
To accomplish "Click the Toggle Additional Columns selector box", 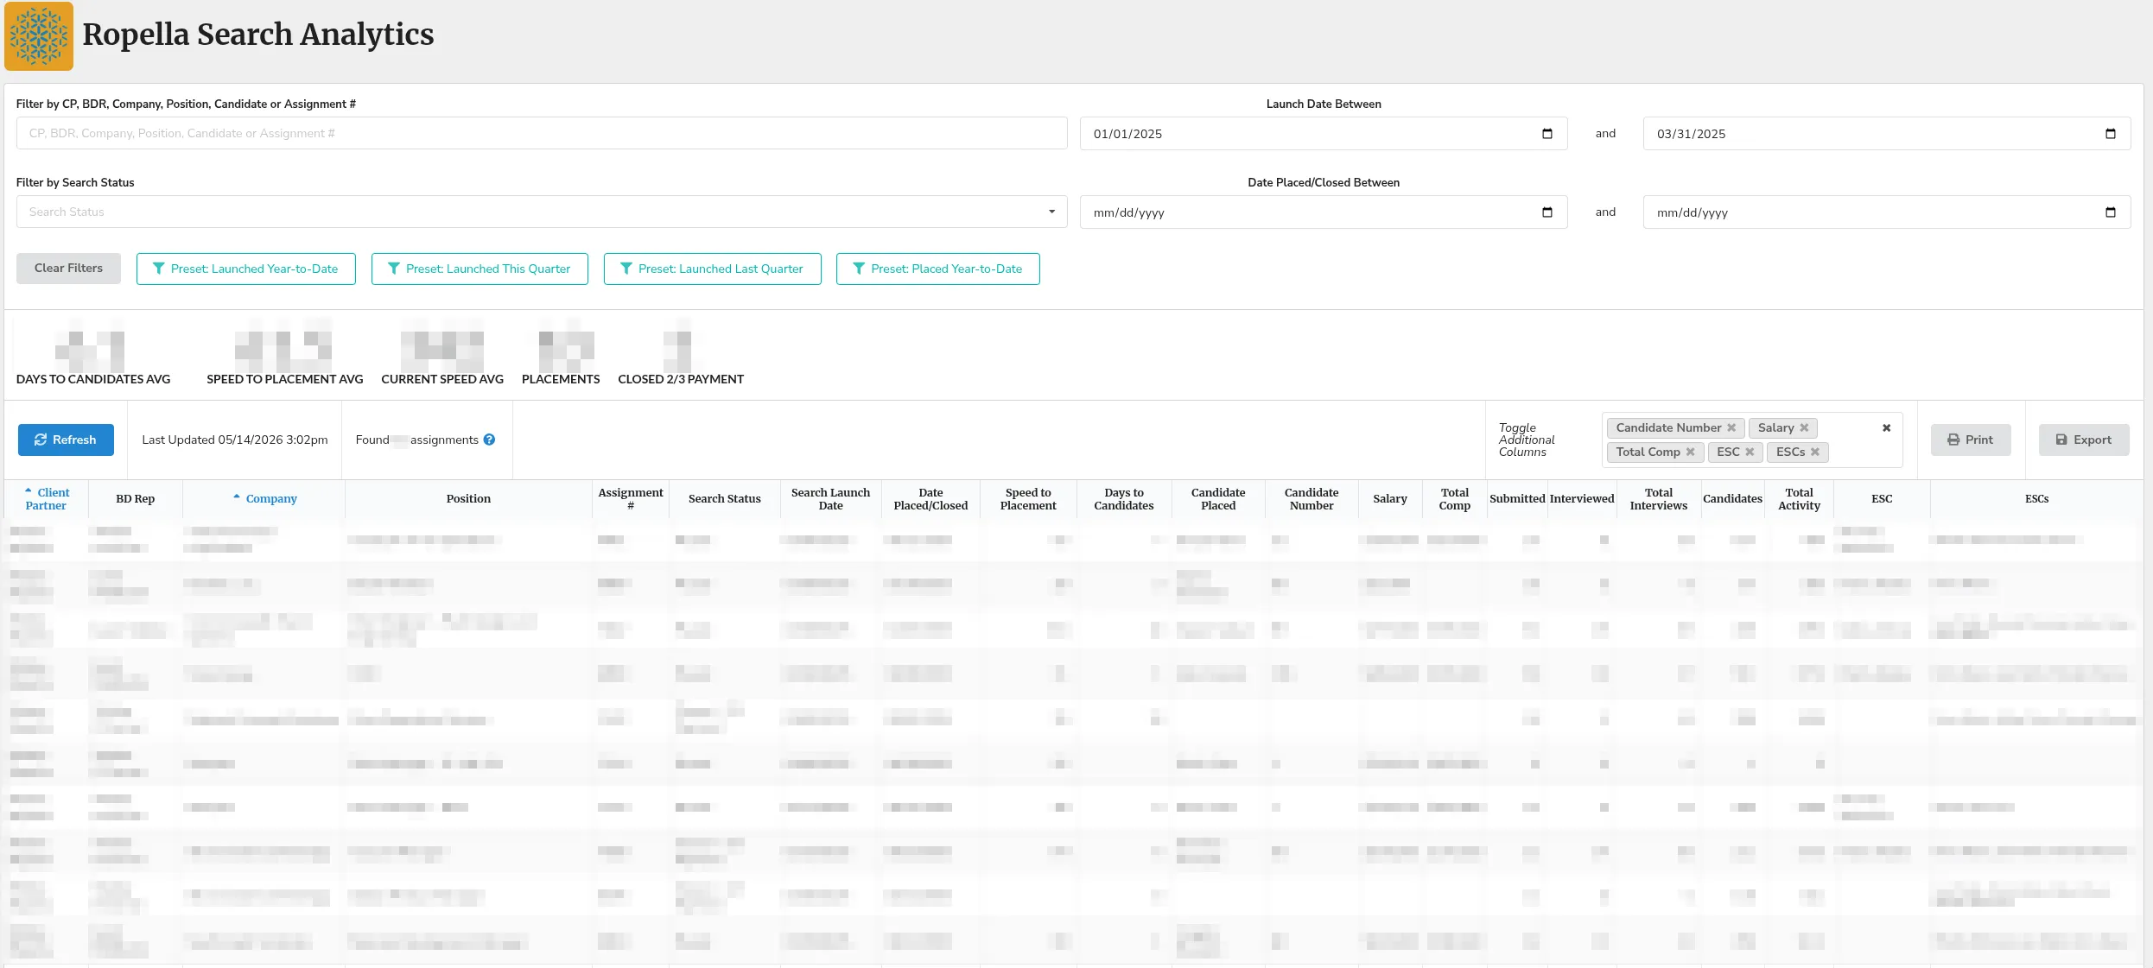I will 1752,440.
